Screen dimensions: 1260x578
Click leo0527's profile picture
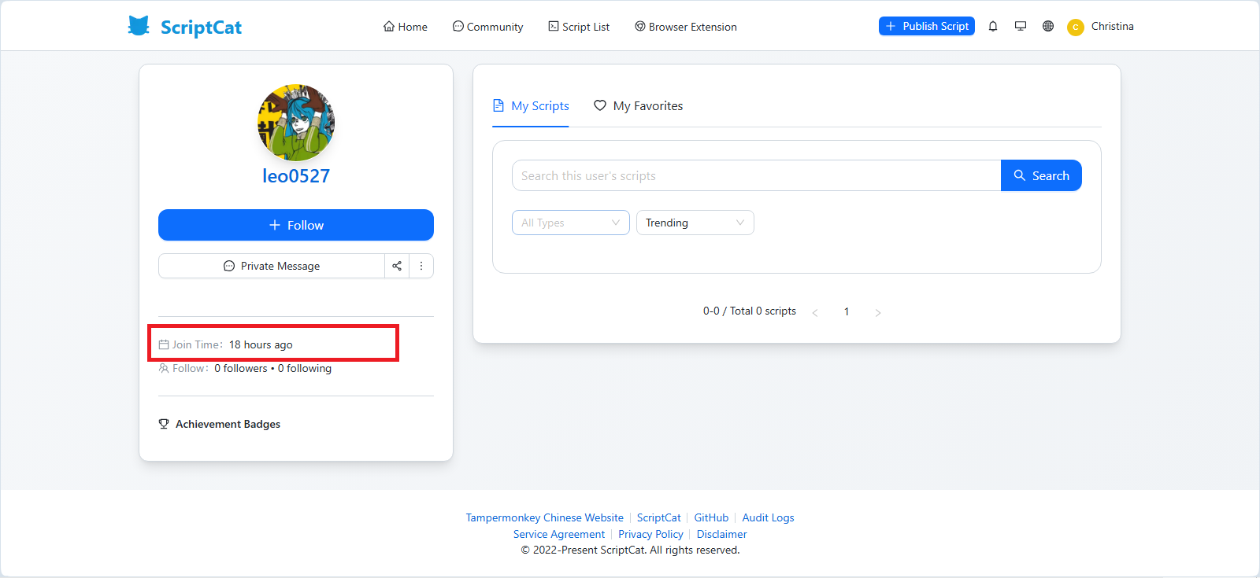(296, 123)
